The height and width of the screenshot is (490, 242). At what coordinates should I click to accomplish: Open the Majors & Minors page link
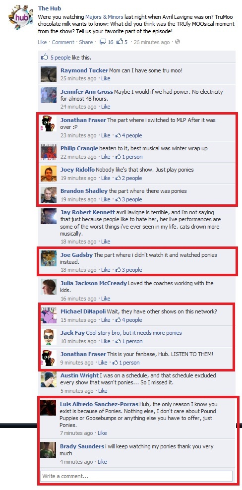[104, 17]
